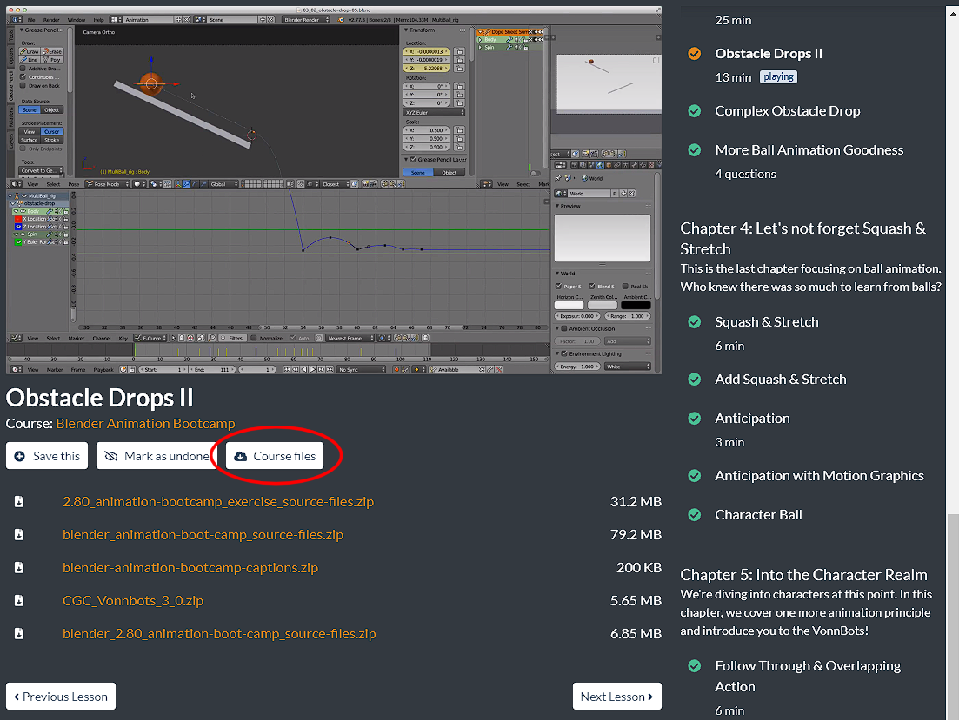Image resolution: width=959 pixels, height=720 pixels.
Task: Open the World tab in Blender properties
Action: 600,165
